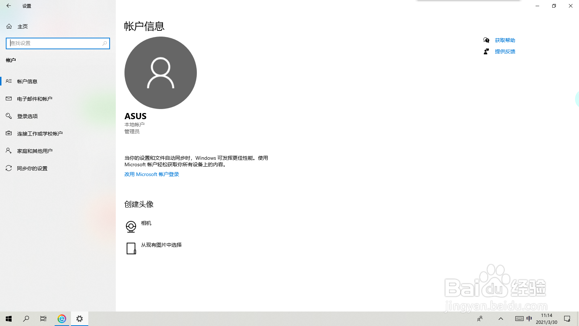The height and width of the screenshot is (326, 579).
Task: Click the envelope icon for 电子邮件和帐户
Action: [x=9, y=99]
